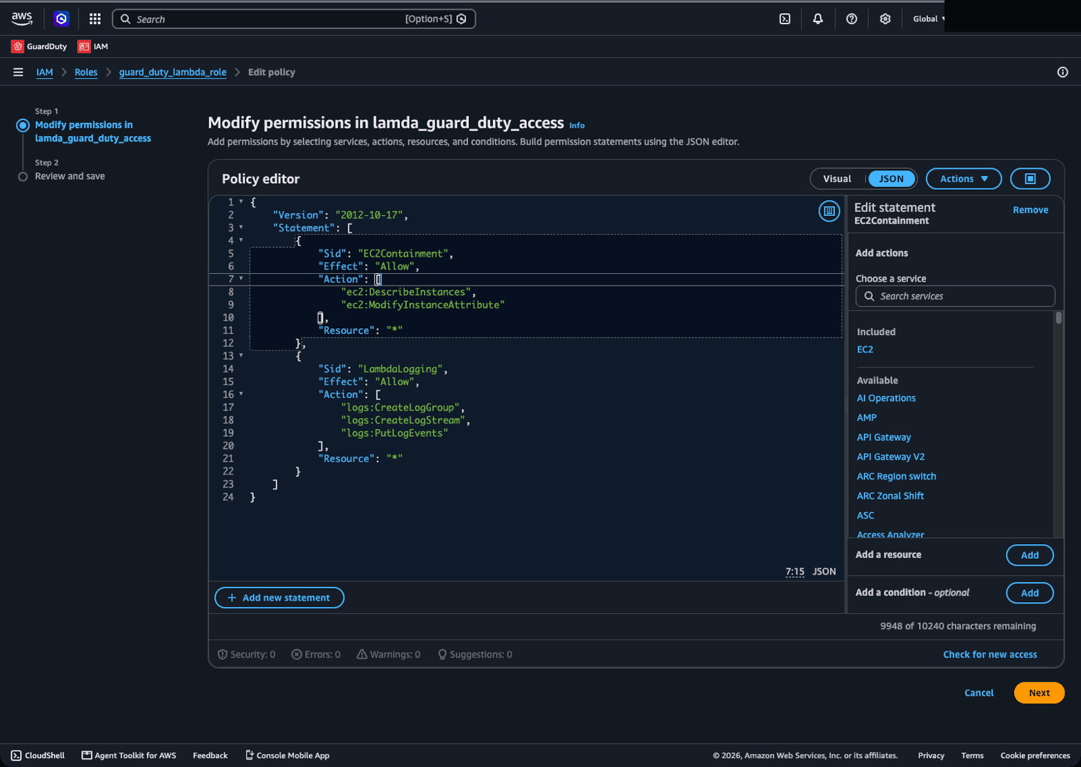This screenshot has width=1081, height=767.
Task: Toggle the side panel with the square icon button
Action: coord(1030,179)
